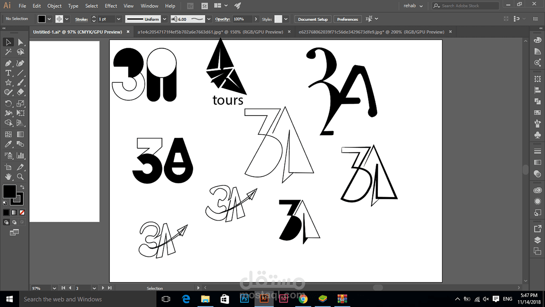Activate the Hand tool
This screenshot has width=545, height=307.
(x=8, y=176)
